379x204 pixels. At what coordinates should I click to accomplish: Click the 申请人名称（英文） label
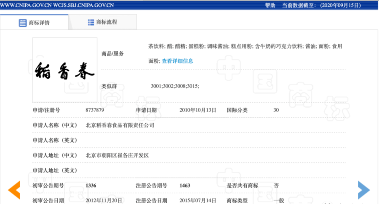click(x=55, y=140)
